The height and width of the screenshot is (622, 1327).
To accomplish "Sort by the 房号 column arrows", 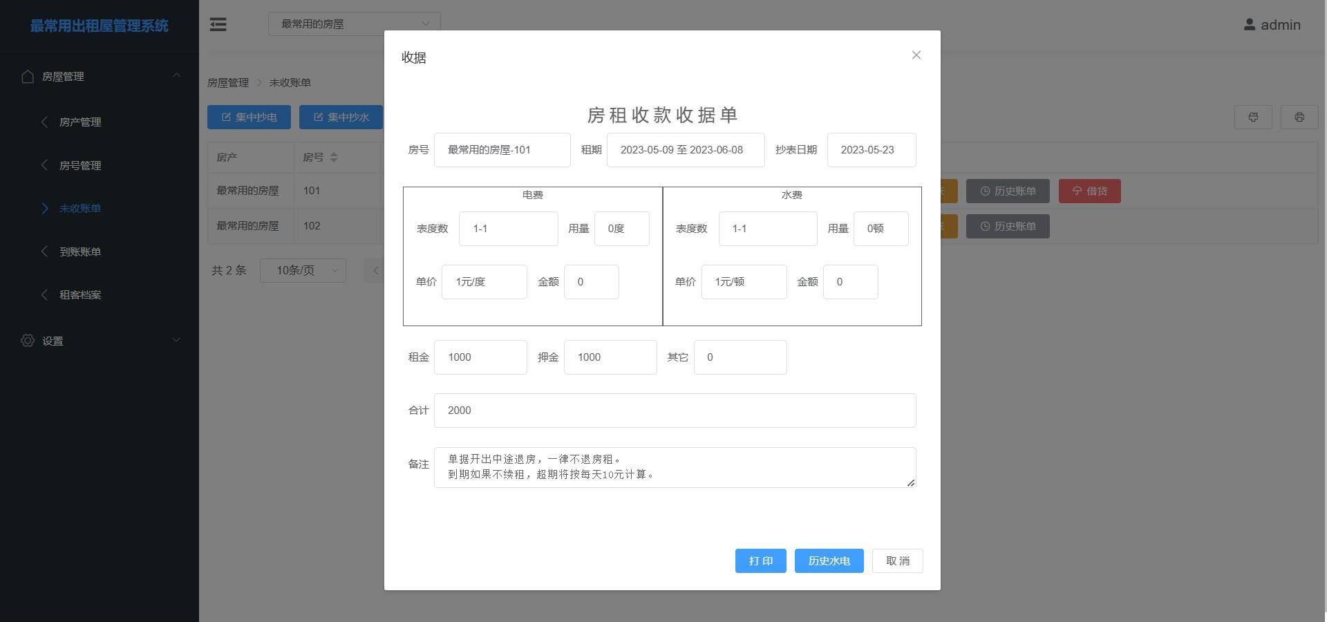I will (x=334, y=158).
